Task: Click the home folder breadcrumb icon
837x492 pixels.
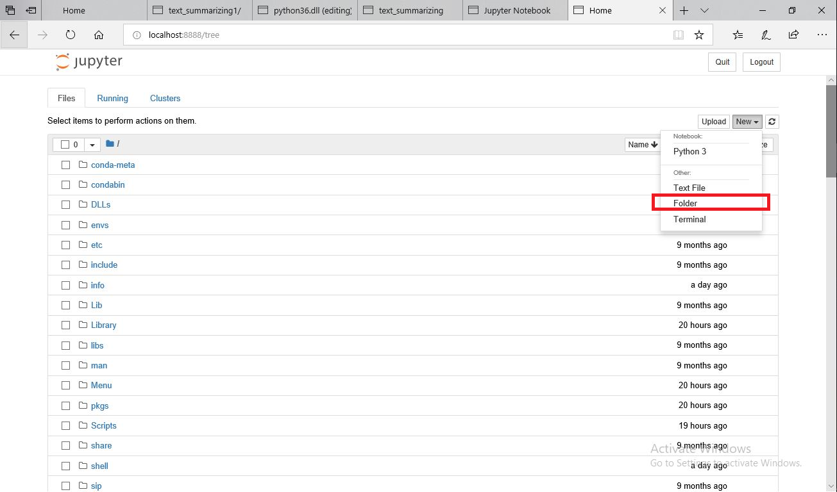Action: click(x=108, y=143)
